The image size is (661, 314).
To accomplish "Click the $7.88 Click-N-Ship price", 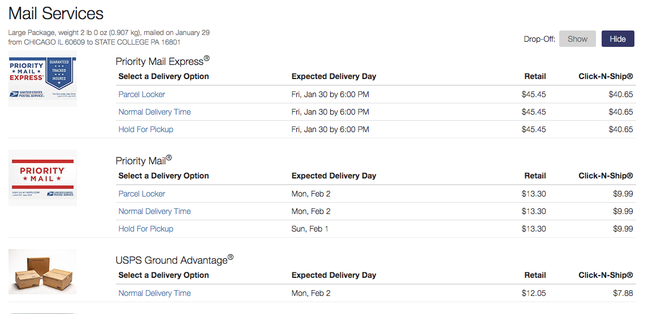I will point(623,293).
